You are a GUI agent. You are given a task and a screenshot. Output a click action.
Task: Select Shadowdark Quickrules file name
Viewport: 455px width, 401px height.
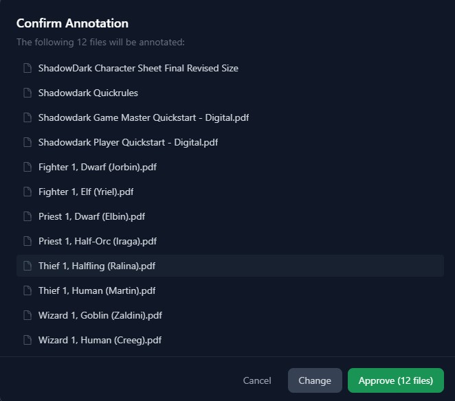(x=88, y=93)
